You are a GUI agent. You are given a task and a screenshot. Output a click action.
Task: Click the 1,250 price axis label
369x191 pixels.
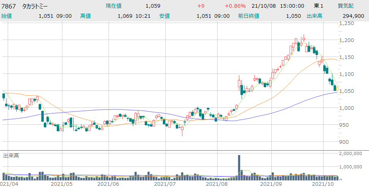click(346, 23)
